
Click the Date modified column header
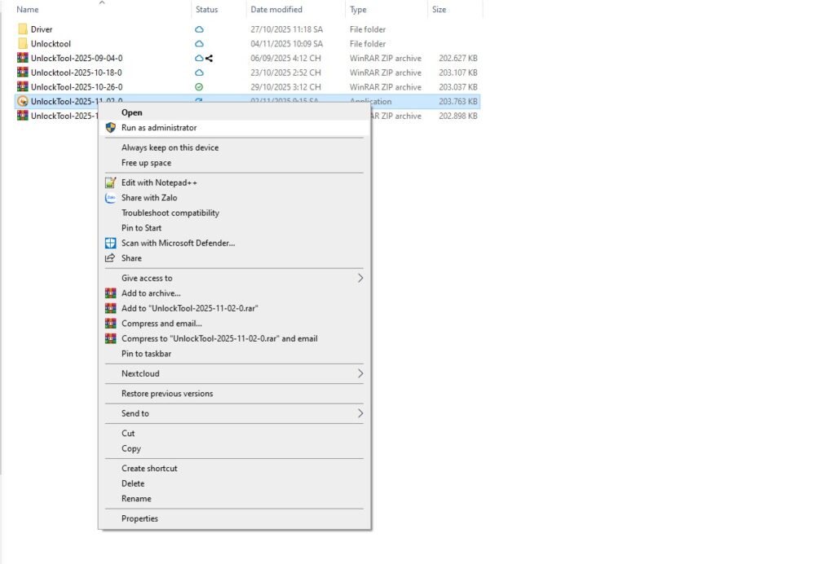point(276,9)
